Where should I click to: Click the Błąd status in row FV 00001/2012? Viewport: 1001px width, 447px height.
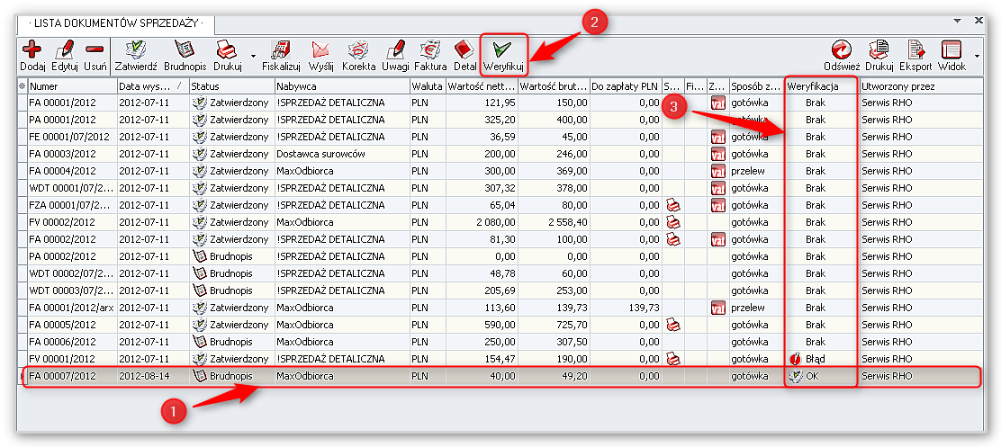click(815, 359)
